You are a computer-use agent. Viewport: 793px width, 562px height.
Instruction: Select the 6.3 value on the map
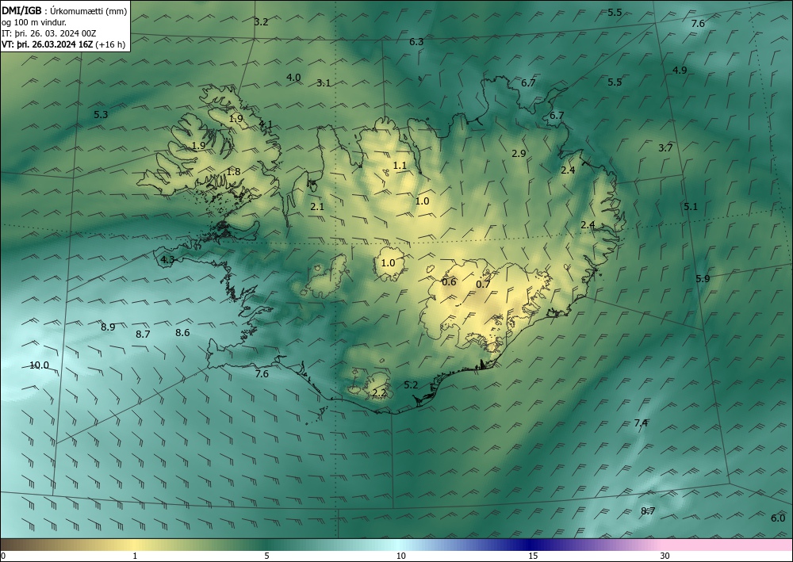[416, 42]
